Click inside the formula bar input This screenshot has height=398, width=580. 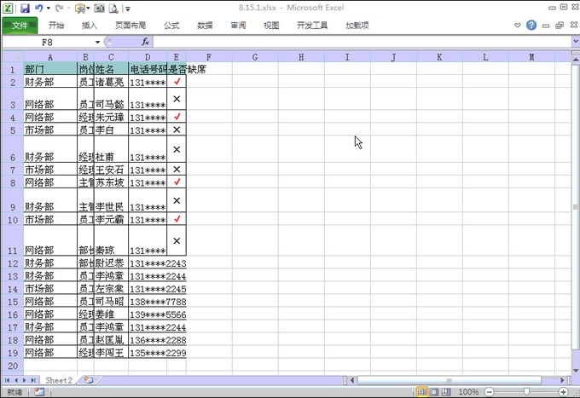pos(362,42)
